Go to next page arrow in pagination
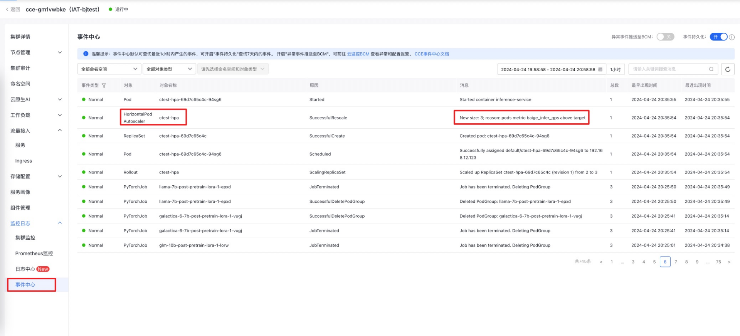Viewport: 740px width, 336px height. coord(729,262)
